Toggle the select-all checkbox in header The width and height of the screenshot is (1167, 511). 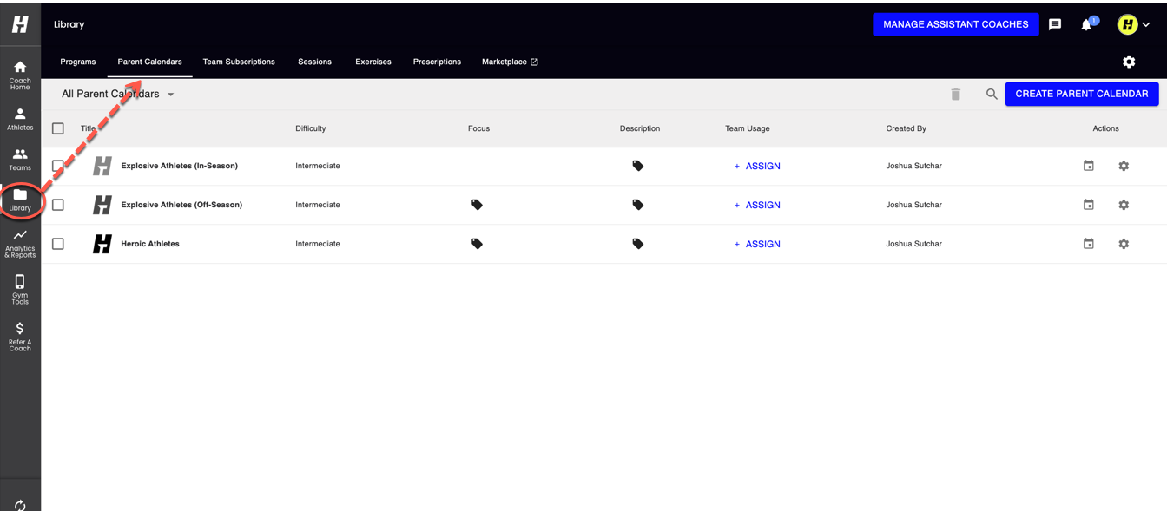tap(58, 128)
